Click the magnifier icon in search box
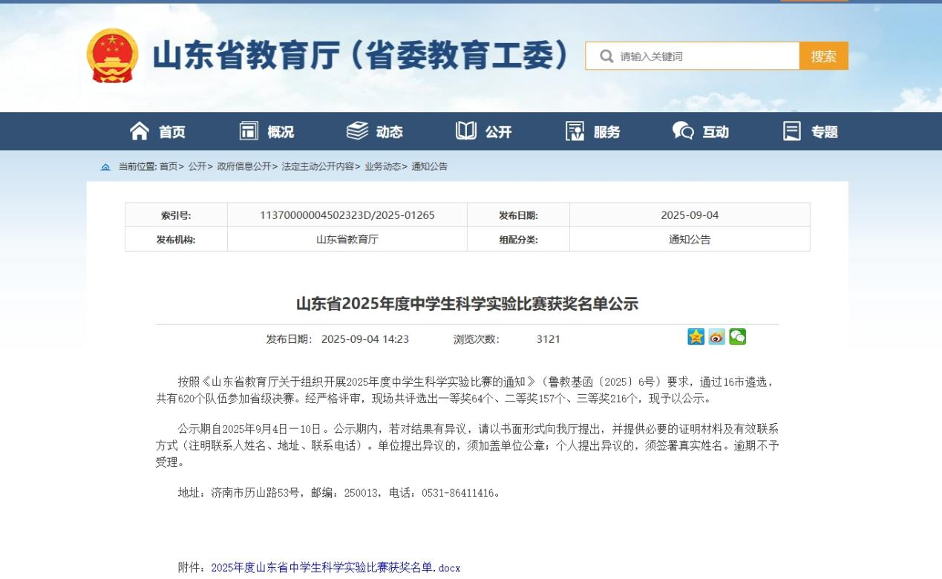The width and height of the screenshot is (942, 579). pos(606,56)
